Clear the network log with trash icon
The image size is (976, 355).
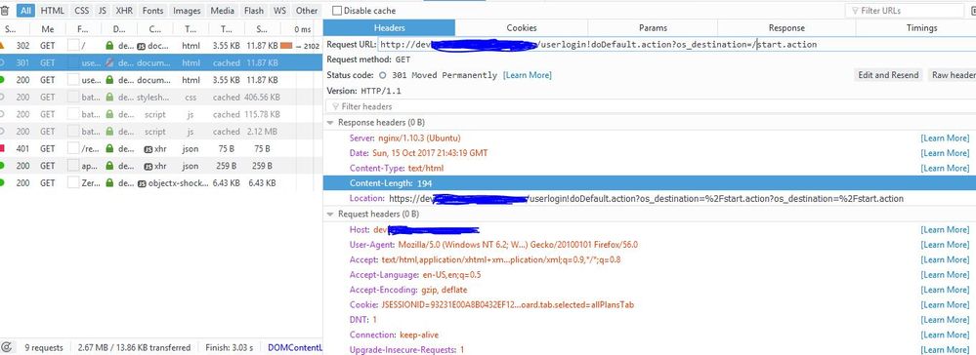[x=4, y=11]
